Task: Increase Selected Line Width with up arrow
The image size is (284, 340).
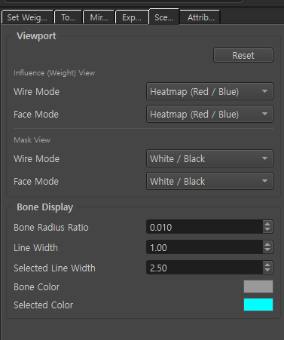Action: (267, 265)
